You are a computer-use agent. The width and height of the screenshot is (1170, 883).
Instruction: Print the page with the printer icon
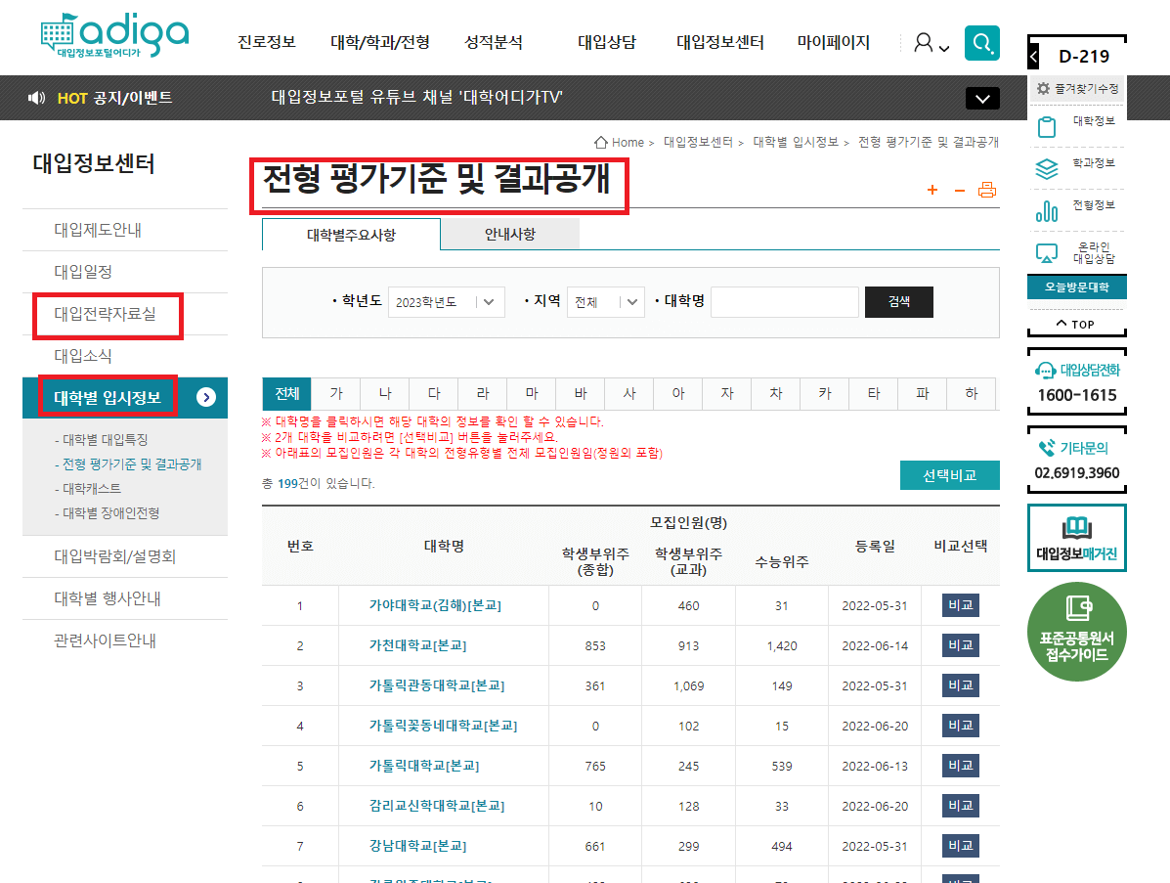pos(987,190)
